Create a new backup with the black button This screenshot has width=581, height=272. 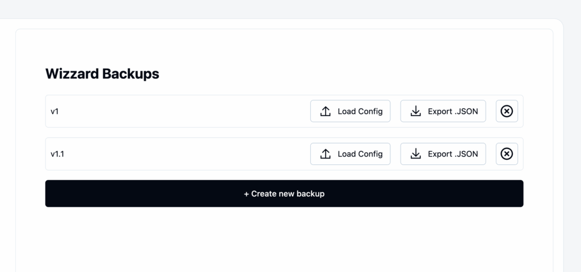284,194
